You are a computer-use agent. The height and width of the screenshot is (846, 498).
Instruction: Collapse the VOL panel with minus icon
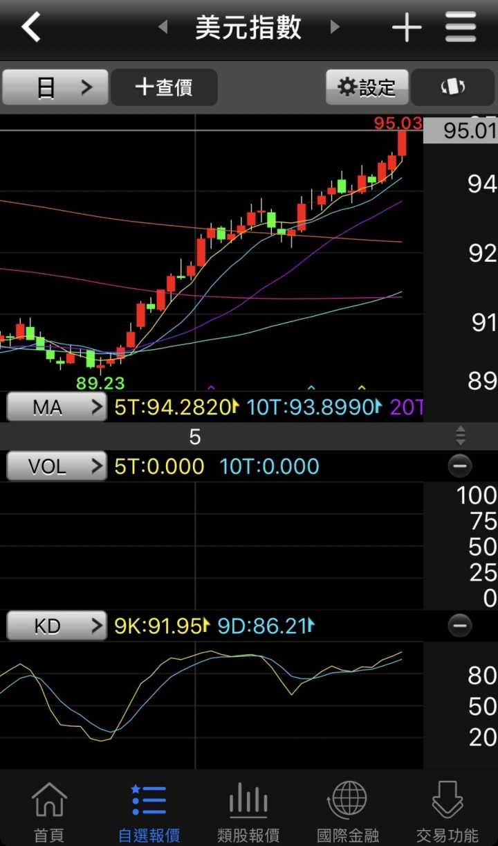pyautogui.click(x=460, y=466)
